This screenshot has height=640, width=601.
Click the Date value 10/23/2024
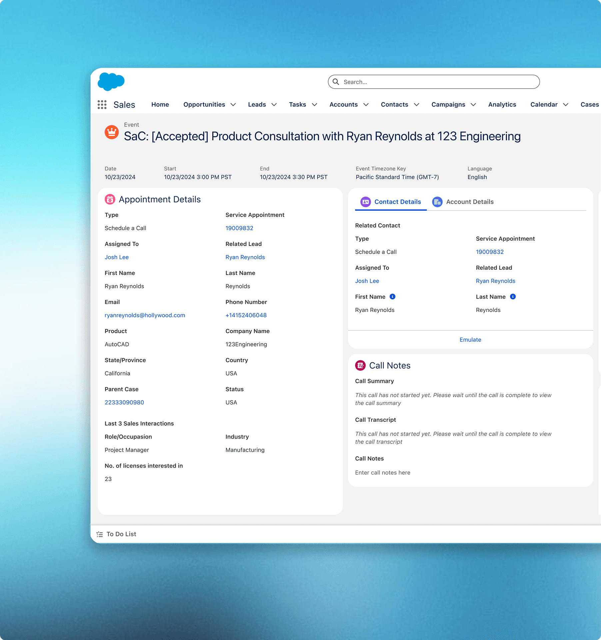[120, 177]
